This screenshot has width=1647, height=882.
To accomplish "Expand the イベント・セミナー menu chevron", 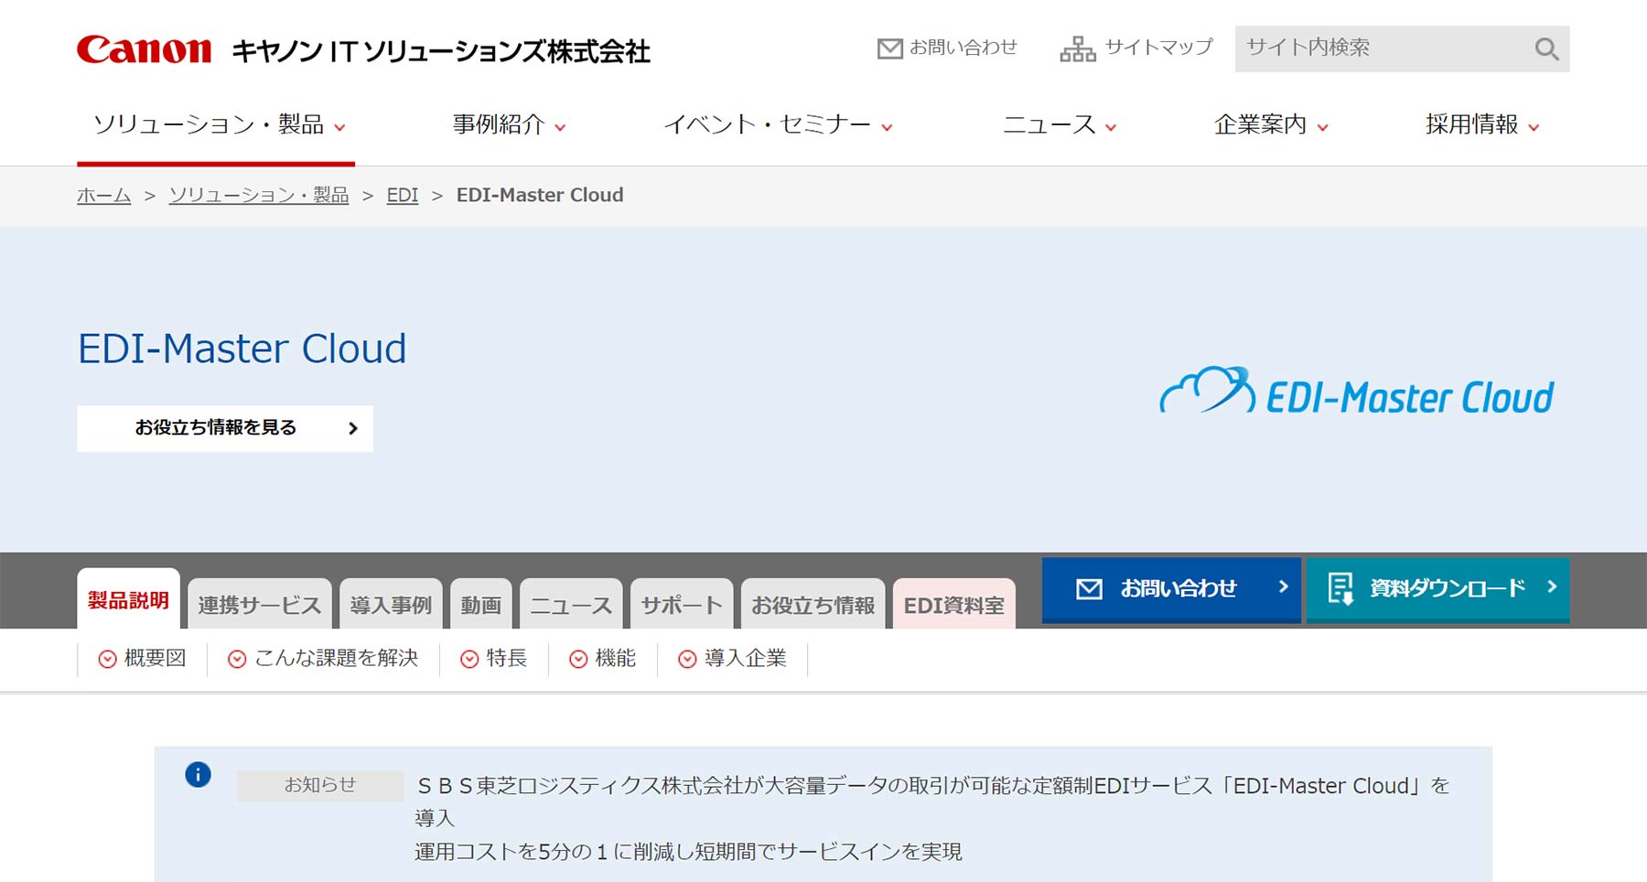I will (x=887, y=128).
